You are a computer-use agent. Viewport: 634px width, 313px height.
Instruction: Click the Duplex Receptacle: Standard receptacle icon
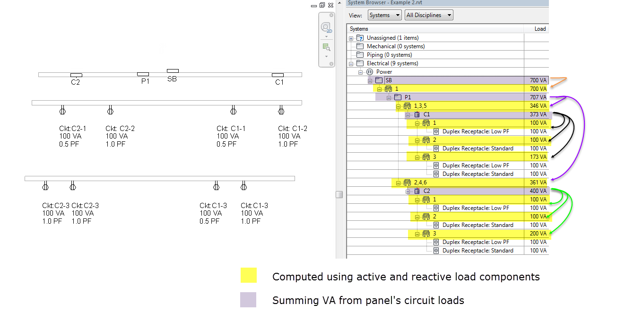point(435,148)
